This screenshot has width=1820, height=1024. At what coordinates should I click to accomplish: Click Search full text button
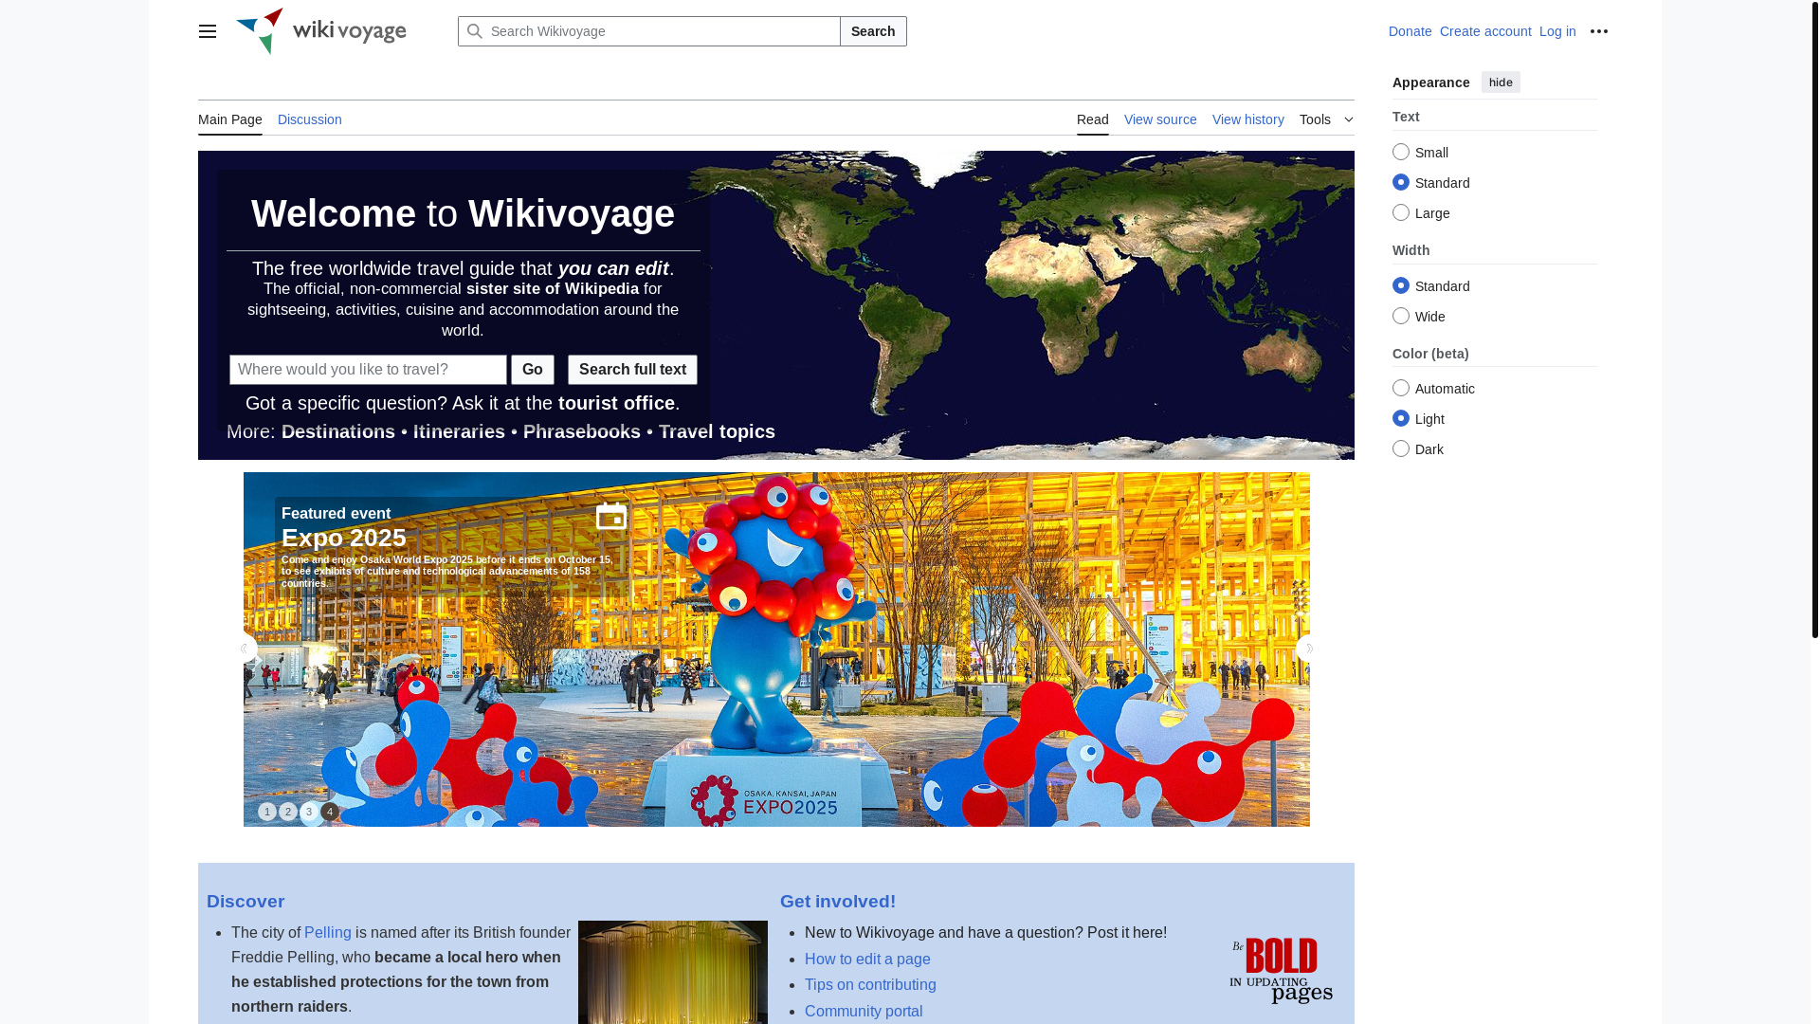pos(632,370)
